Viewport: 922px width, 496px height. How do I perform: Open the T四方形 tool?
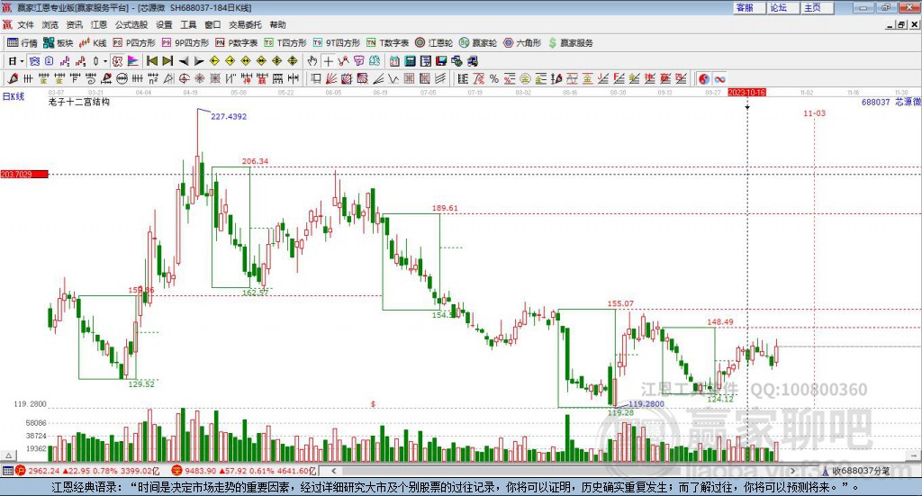pyautogui.click(x=285, y=43)
